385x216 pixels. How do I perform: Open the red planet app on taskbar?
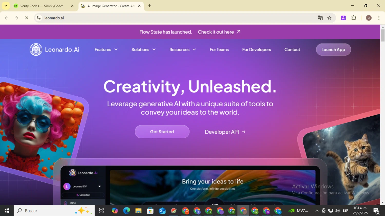[174, 211]
